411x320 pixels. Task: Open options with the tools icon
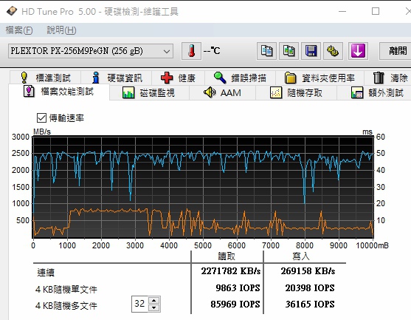[x=333, y=51]
